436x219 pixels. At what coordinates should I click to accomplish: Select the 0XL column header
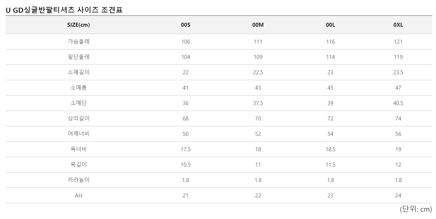coord(398,25)
